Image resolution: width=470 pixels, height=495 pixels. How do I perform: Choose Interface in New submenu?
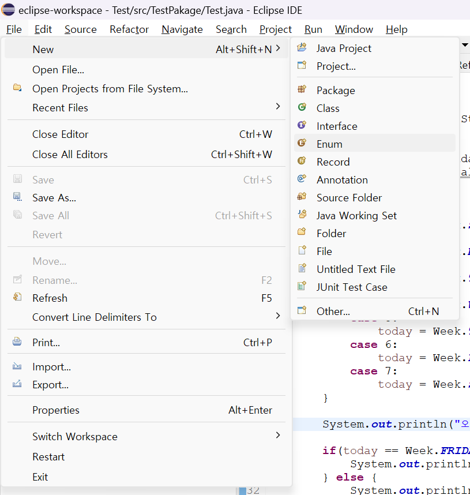(375, 126)
